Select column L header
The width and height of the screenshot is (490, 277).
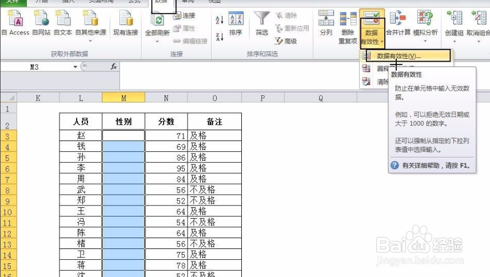(81, 98)
